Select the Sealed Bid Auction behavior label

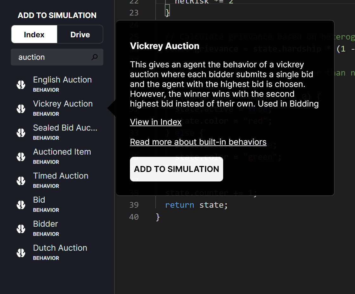coord(65,128)
